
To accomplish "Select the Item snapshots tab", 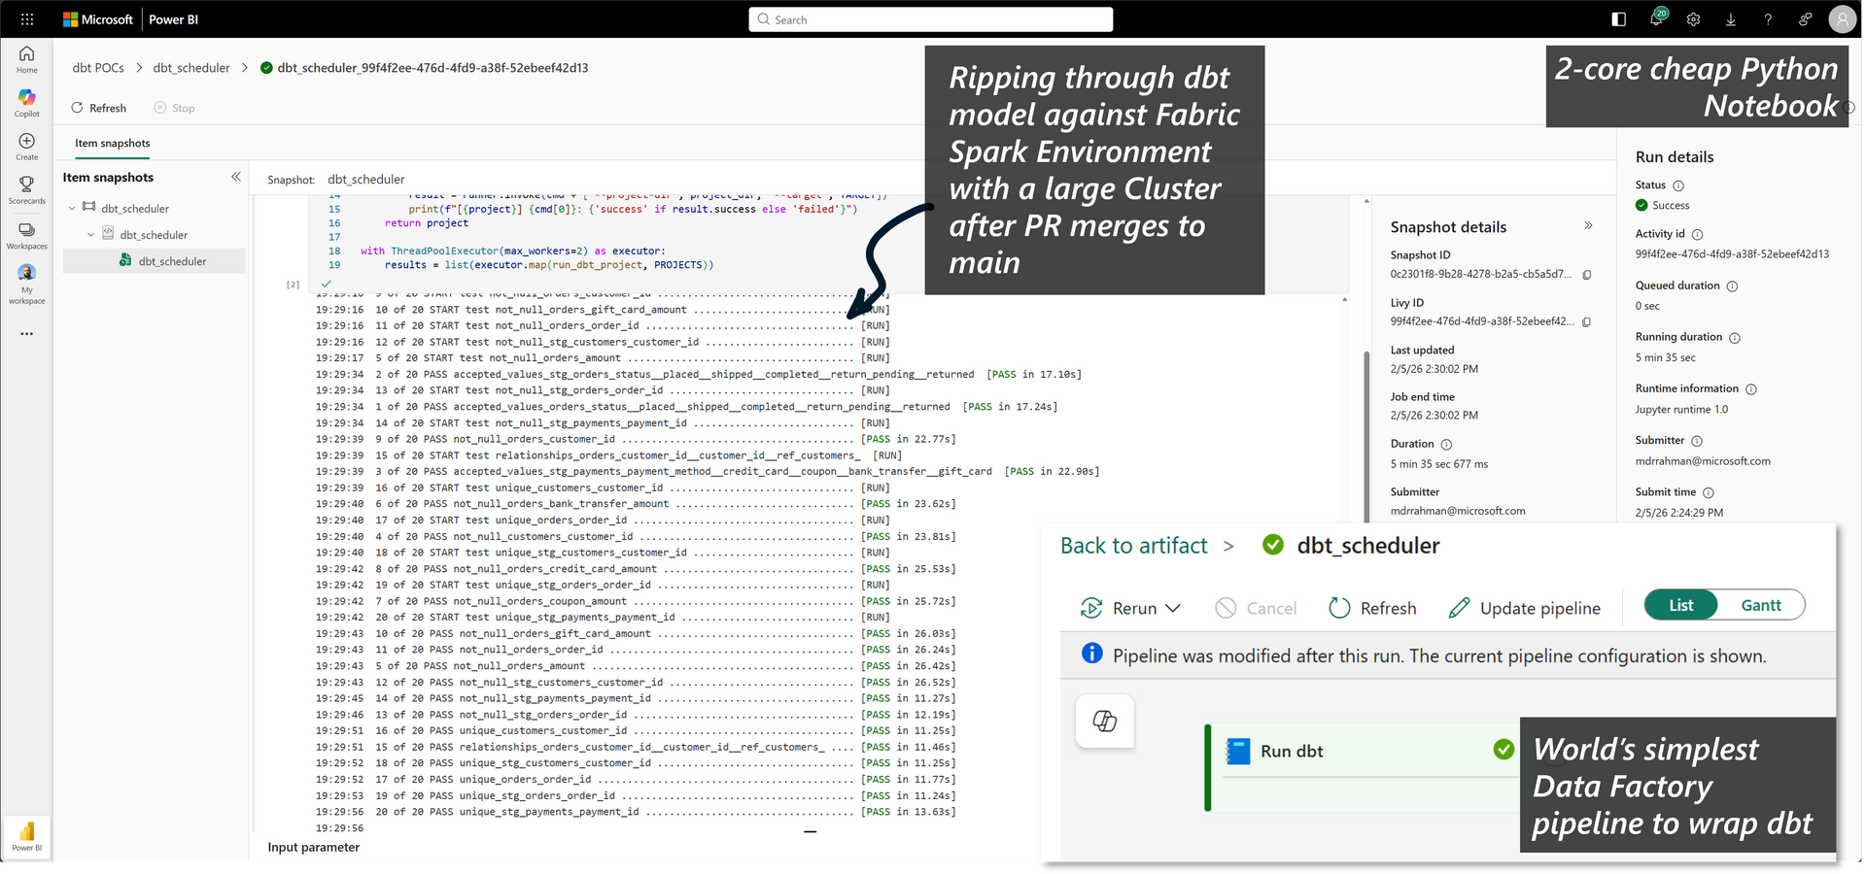I will pos(112,143).
